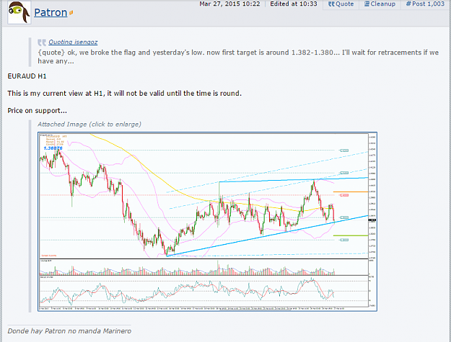The image size is (451, 342).
Task: Click the quote icon in the Quote button
Action: click(331, 4)
